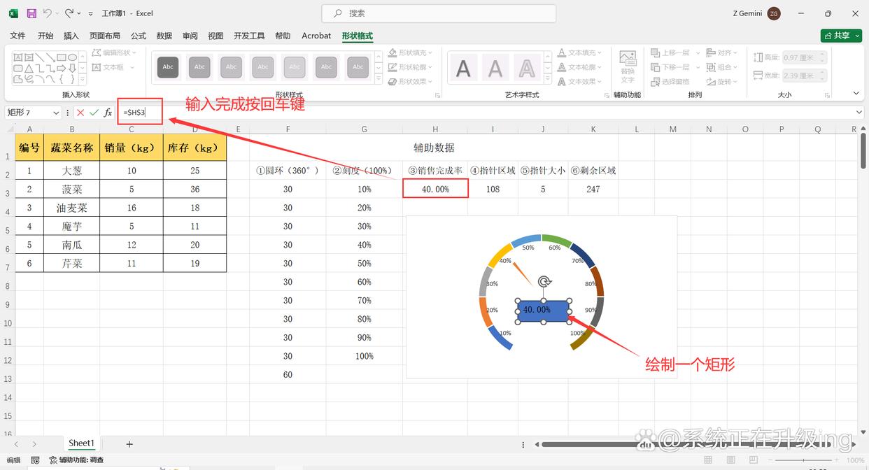Image resolution: width=869 pixels, height=470 pixels.
Task: Select the triangle shape in the shapes gallery
Action: pyautogui.click(x=29, y=69)
